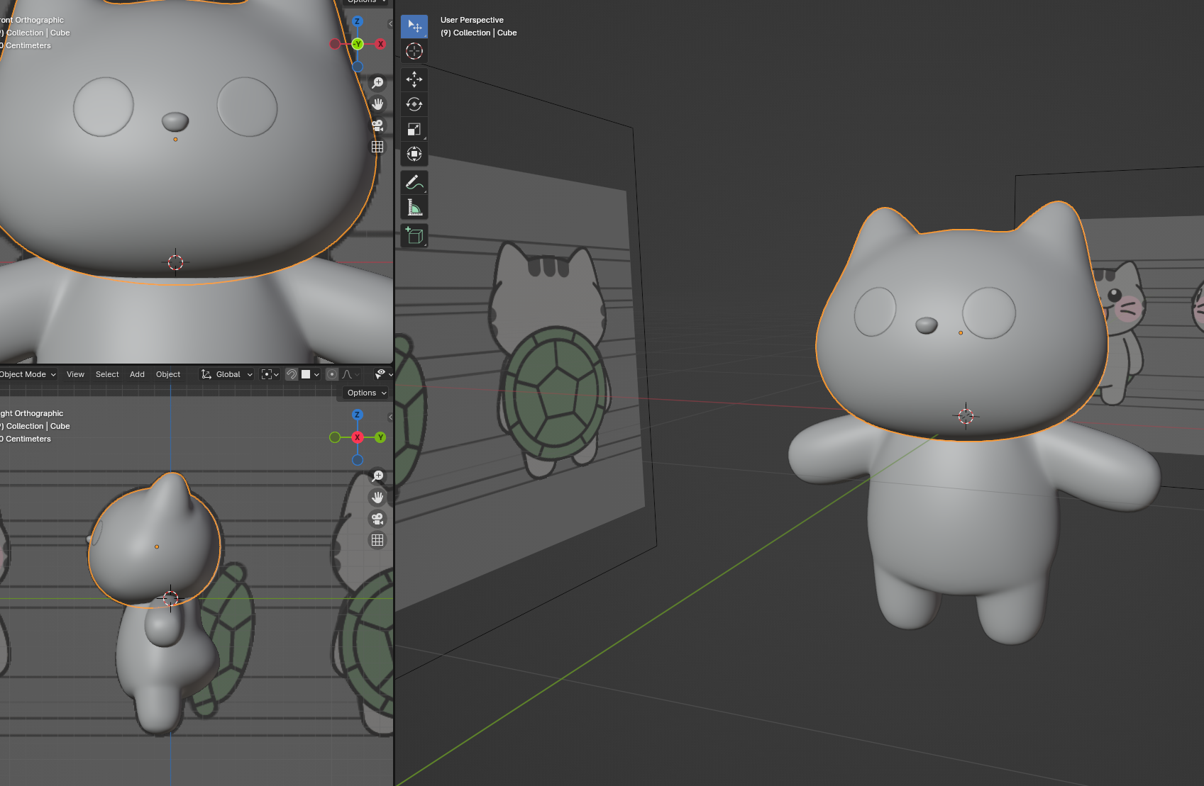Select the Cursor tool in toolbar
1204x786 pixels.
tap(414, 51)
